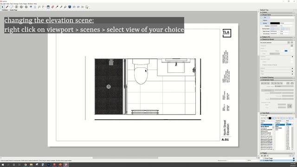Open the Edit menu
This screenshot has width=297, height=167.
(4, 4)
